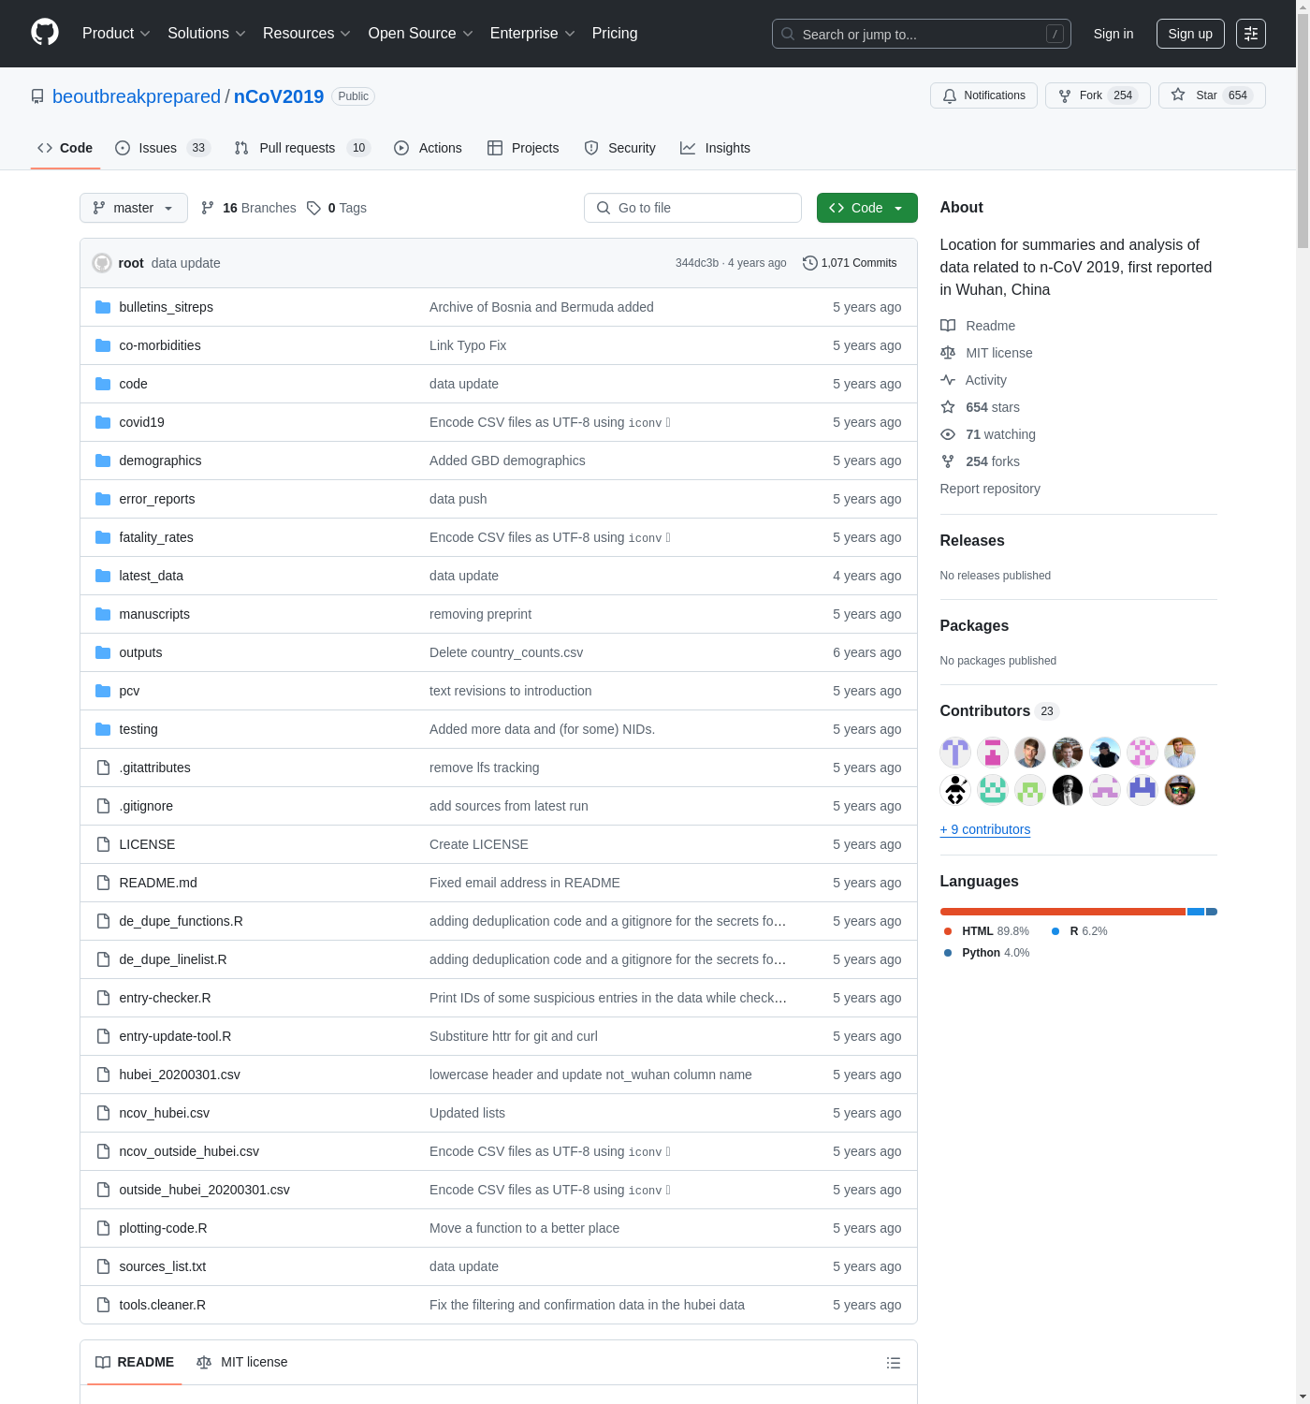Expand the Product menu in header
Image resolution: width=1310 pixels, height=1404 pixels.
click(x=115, y=34)
